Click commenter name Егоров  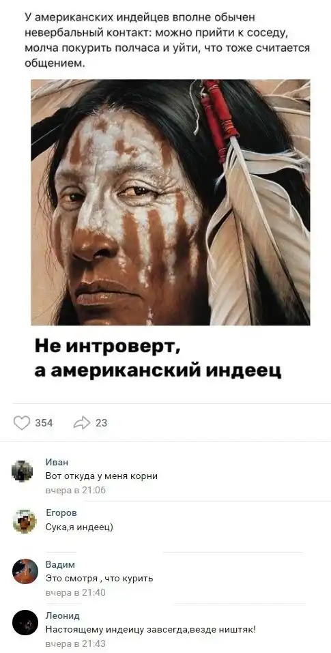[x=61, y=512]
